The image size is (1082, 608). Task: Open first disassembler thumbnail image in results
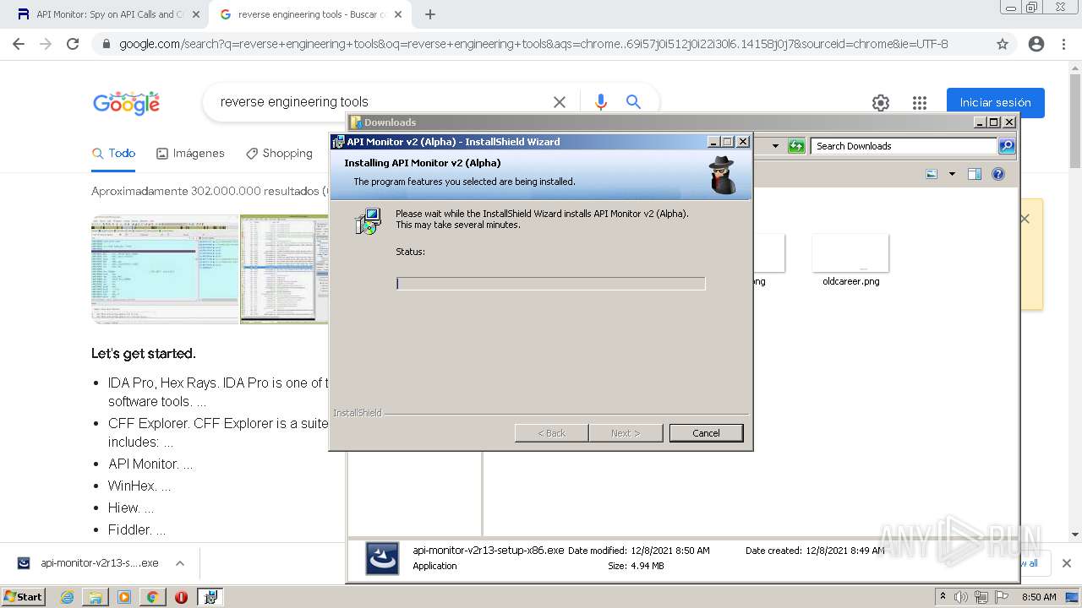click(x=165, y=269)
